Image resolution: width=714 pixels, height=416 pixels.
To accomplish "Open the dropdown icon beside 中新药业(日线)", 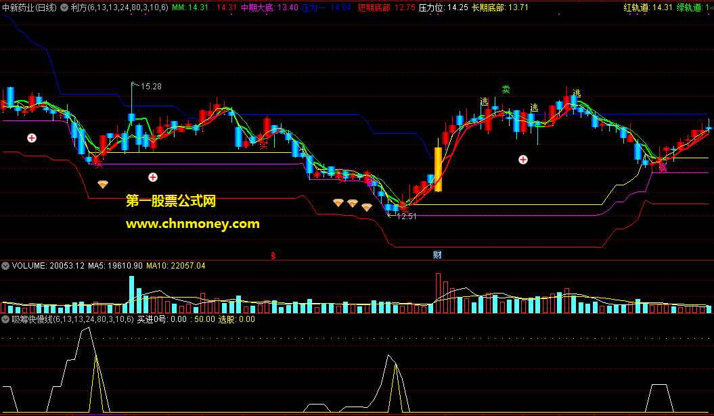I will click(x=64, y=7).
